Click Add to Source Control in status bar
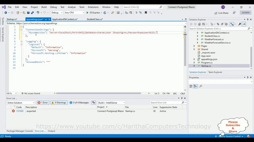Viewport: 254px width, 142px height. (230, 136)
